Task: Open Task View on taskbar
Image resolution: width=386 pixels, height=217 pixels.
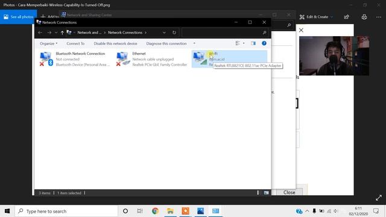Action: (x=140, y=211)
